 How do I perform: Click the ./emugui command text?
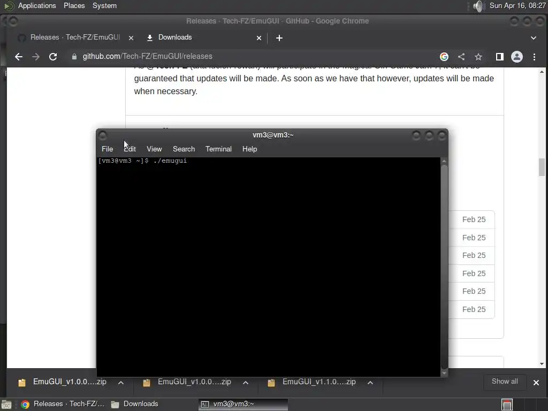[x=170, y=161]
